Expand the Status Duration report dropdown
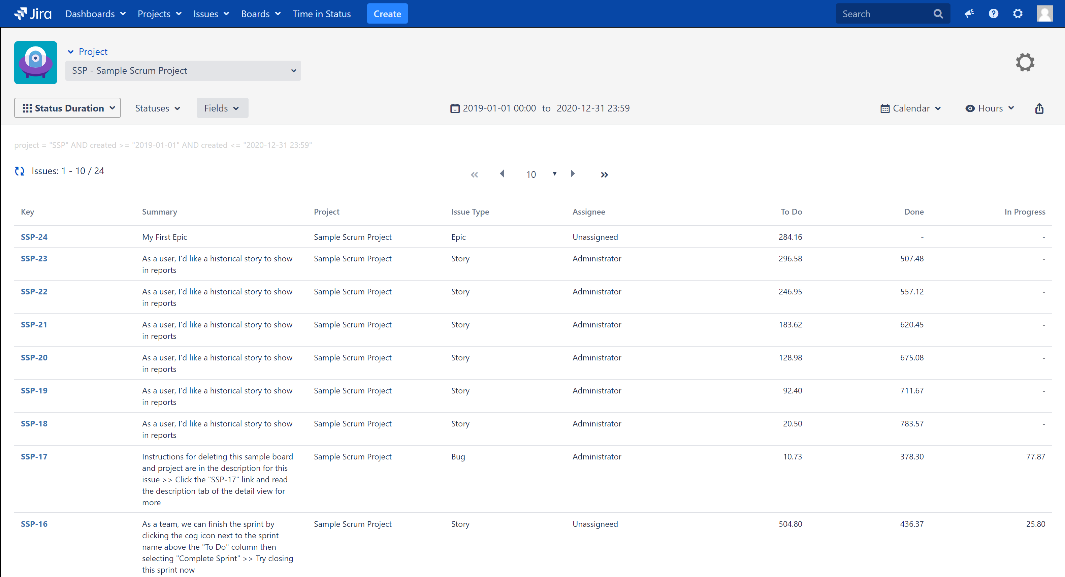Viewport: 1065px width, 577px height. tap(67, 108)
